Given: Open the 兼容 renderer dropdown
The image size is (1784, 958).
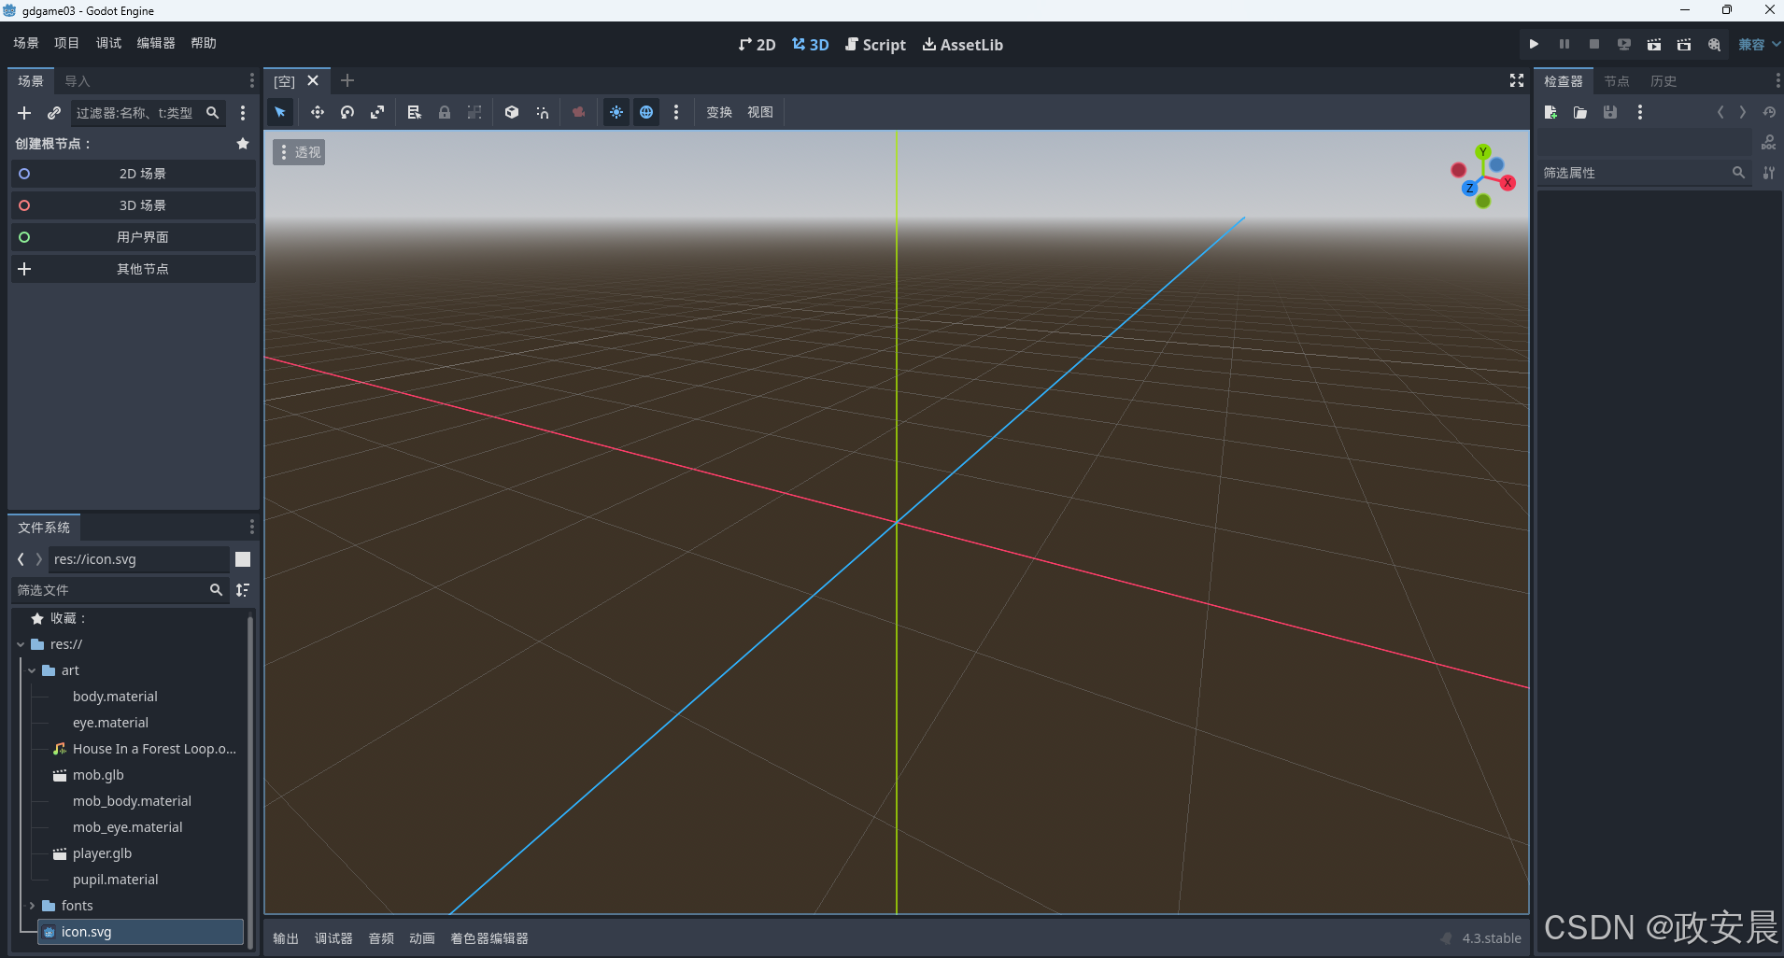Looking at the screenshot, I should [1759, 44].
